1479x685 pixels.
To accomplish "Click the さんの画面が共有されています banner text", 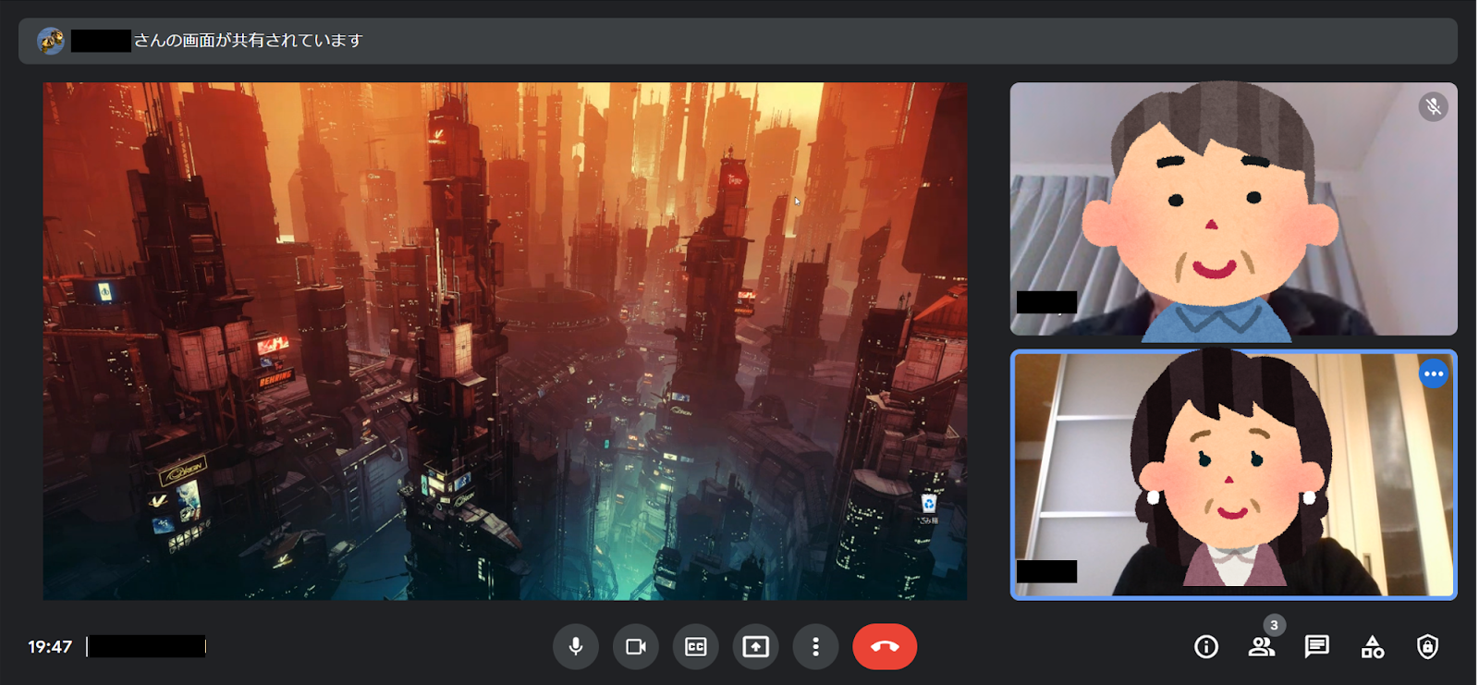I will [248, 41].
